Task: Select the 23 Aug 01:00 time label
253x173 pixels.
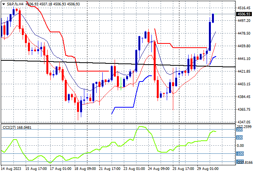Action: [x=134, y=169]
